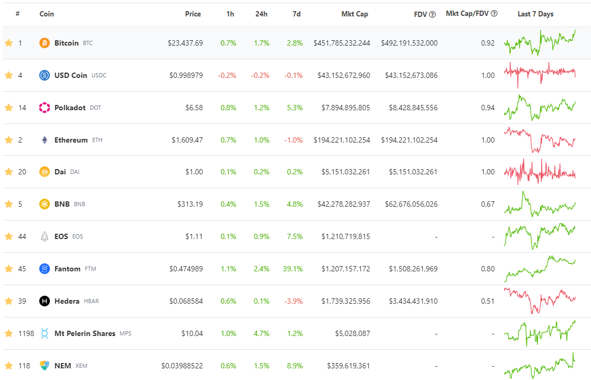The height and width of the screenshot is (380, 591).
Task: Sort by the 24h change column
Action: pyautogui.click(x=262, y=14)
